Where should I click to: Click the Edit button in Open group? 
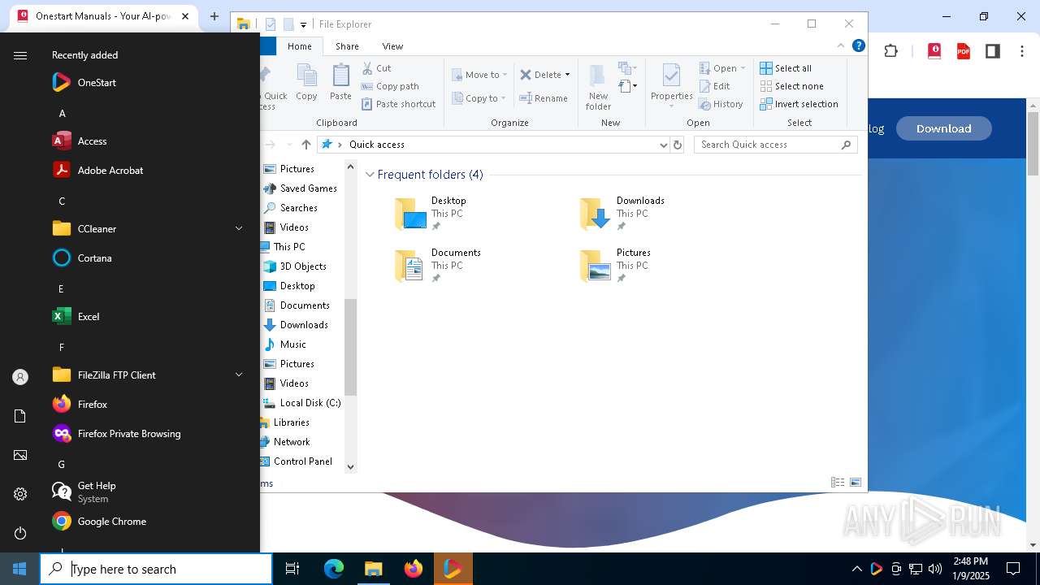coord(713,86)
